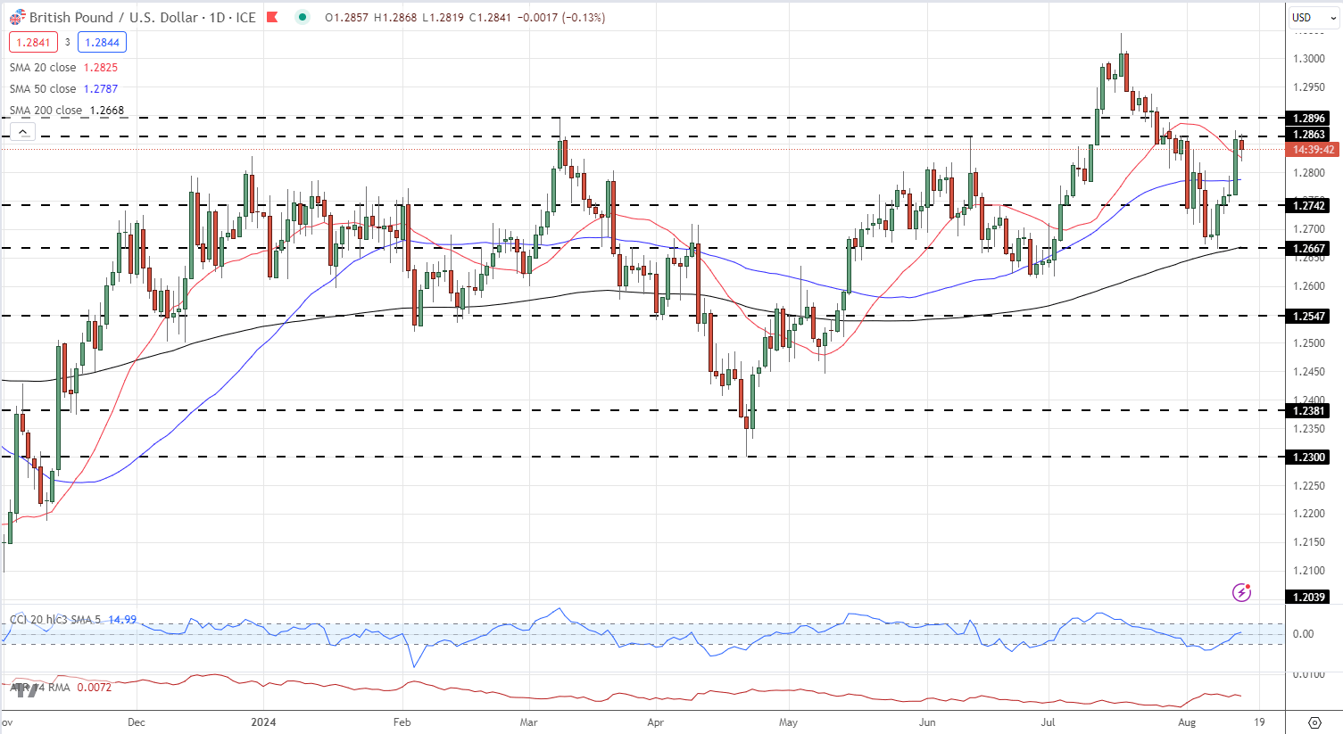Click the 1.2547 price level label
The height and width of the screenshot is (734, 1343).
point(1309,316)
